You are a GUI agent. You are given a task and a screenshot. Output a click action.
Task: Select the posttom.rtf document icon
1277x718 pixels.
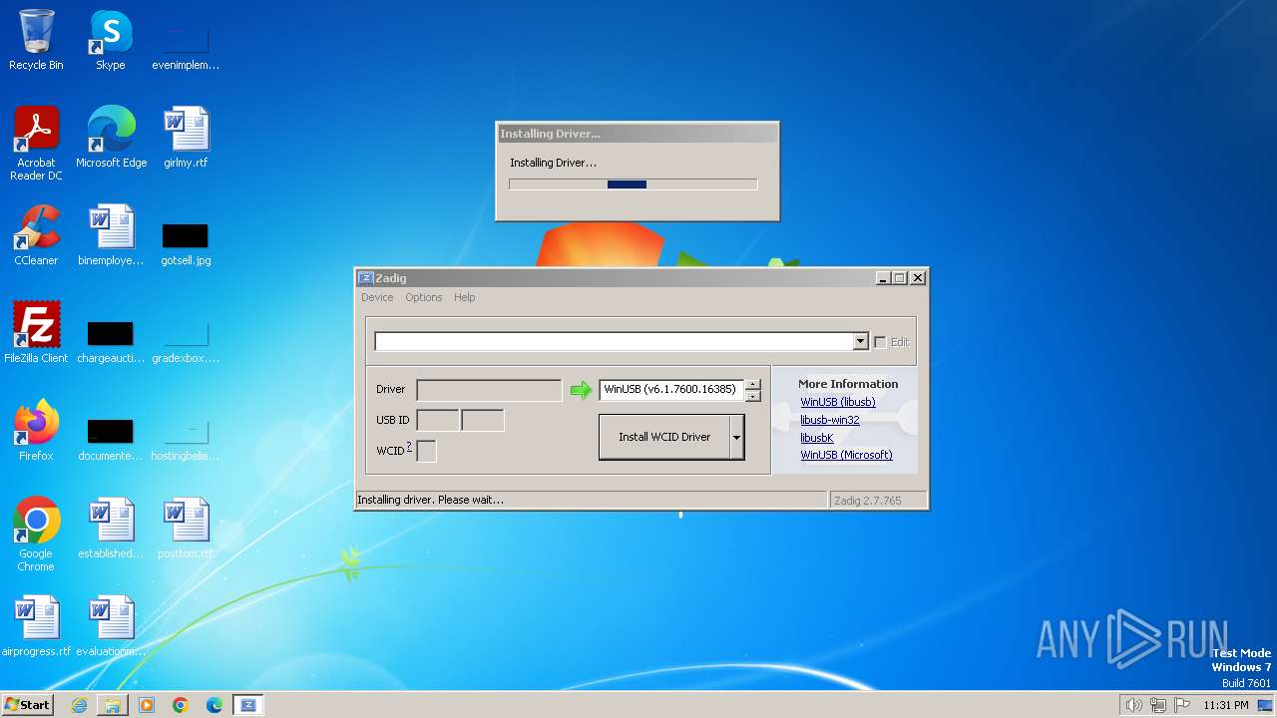186,529
